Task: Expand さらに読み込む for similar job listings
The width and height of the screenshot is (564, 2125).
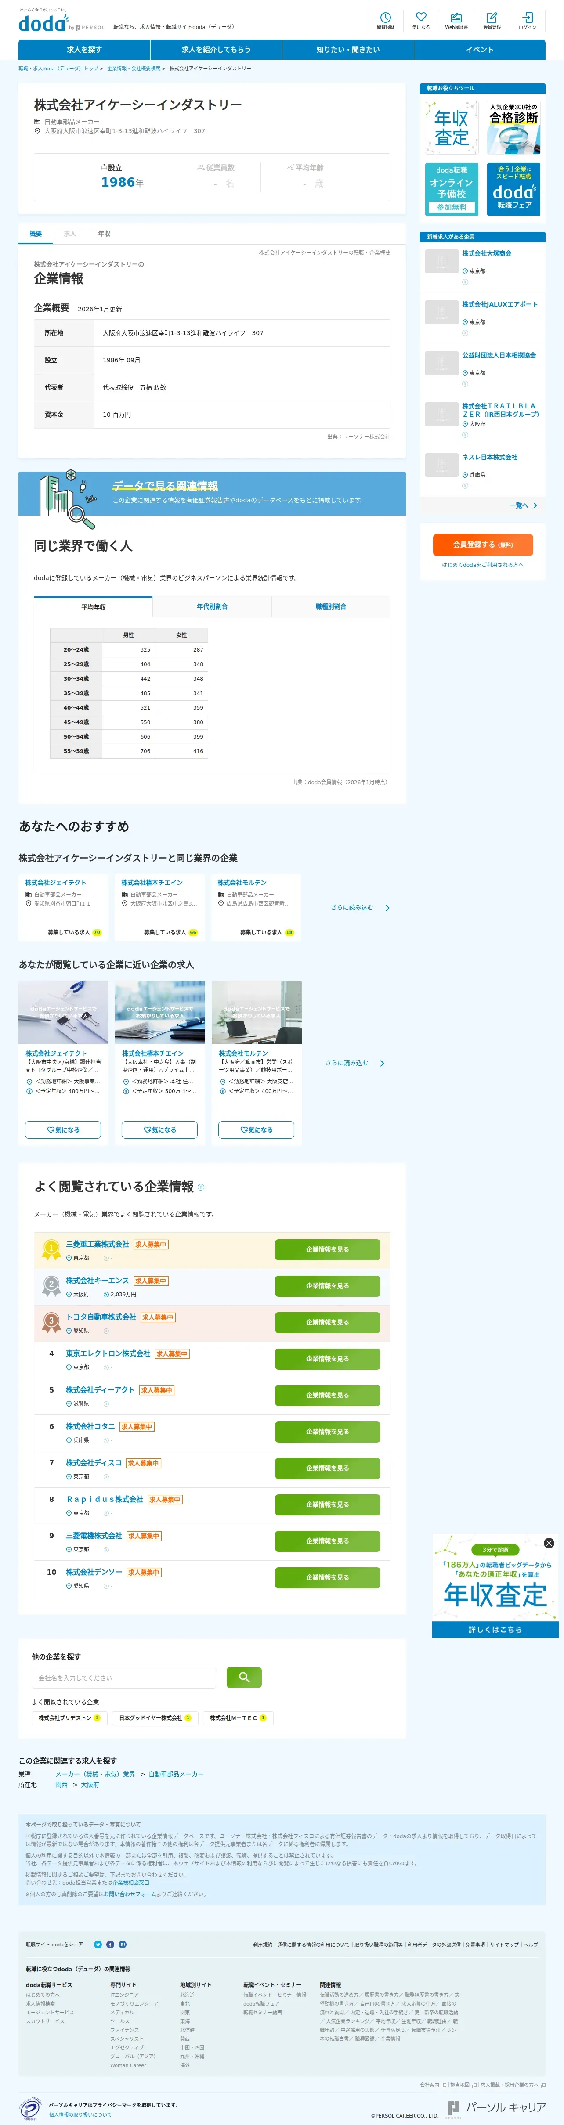Action: point(354,1063)
